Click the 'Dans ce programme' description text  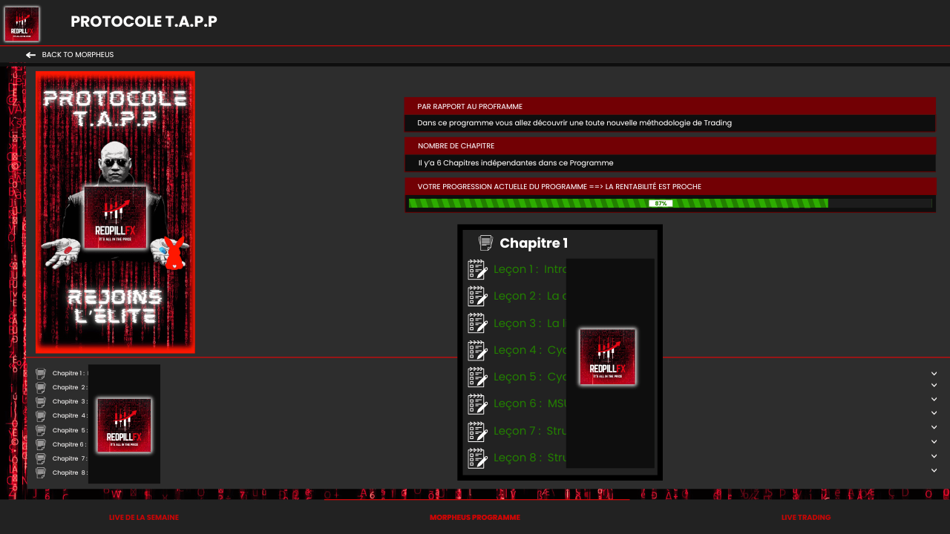pos(574,123)
